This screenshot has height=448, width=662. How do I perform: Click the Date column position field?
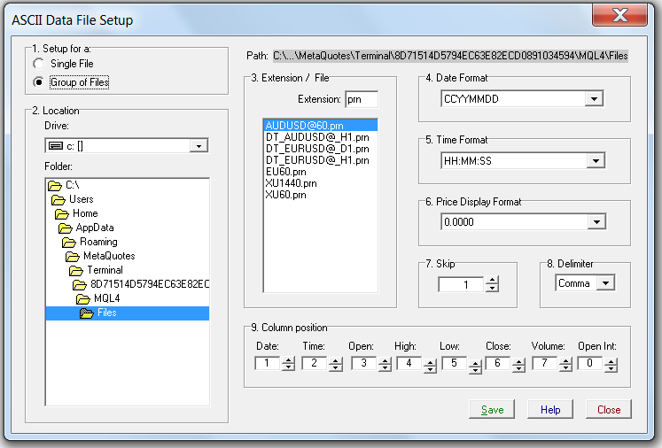pyautogui.click(x=268, y=363)
